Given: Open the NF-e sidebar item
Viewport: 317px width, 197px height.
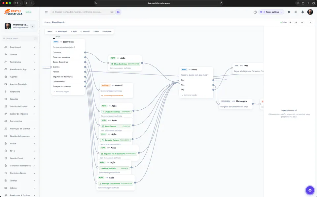Looking at the screenshot, I should (20, 151).
